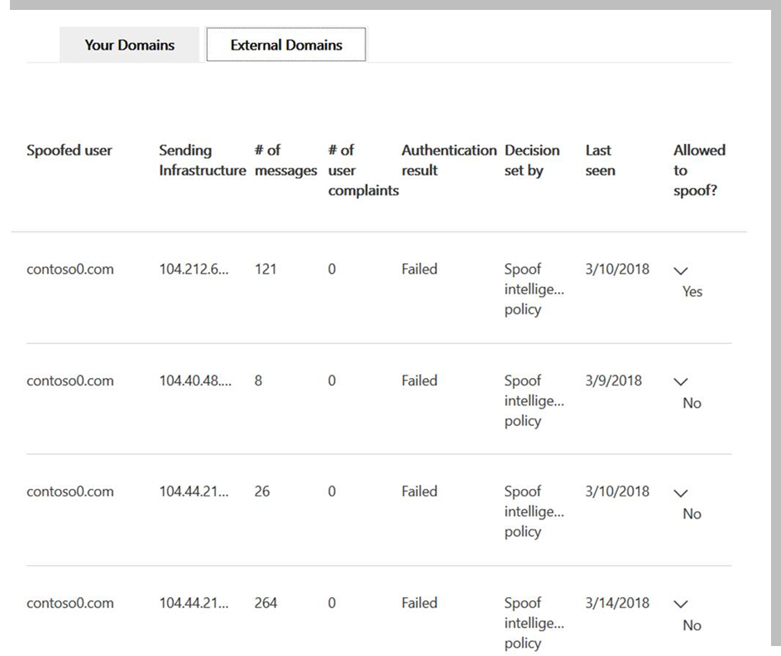The height and width of the screenshot is (656, 781).
Task: Select Spoof intelligence policy in 3/10/2018 first row
Action: click(534, 290)
